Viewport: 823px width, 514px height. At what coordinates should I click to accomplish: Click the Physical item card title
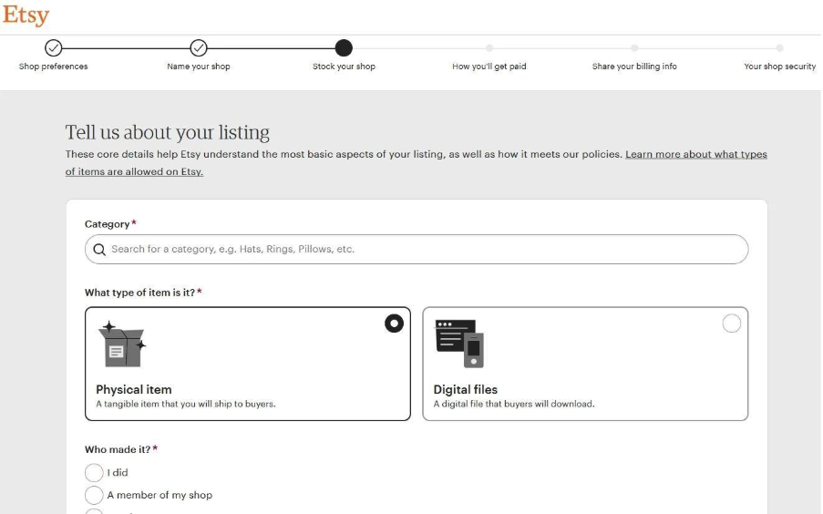pyautogui.click(x=134, y=389)
